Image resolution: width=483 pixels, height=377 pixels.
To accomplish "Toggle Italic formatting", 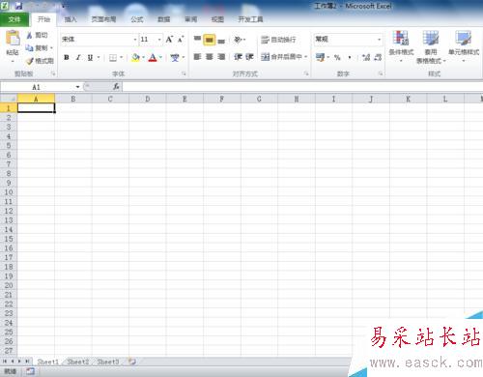I will point(78,57).
